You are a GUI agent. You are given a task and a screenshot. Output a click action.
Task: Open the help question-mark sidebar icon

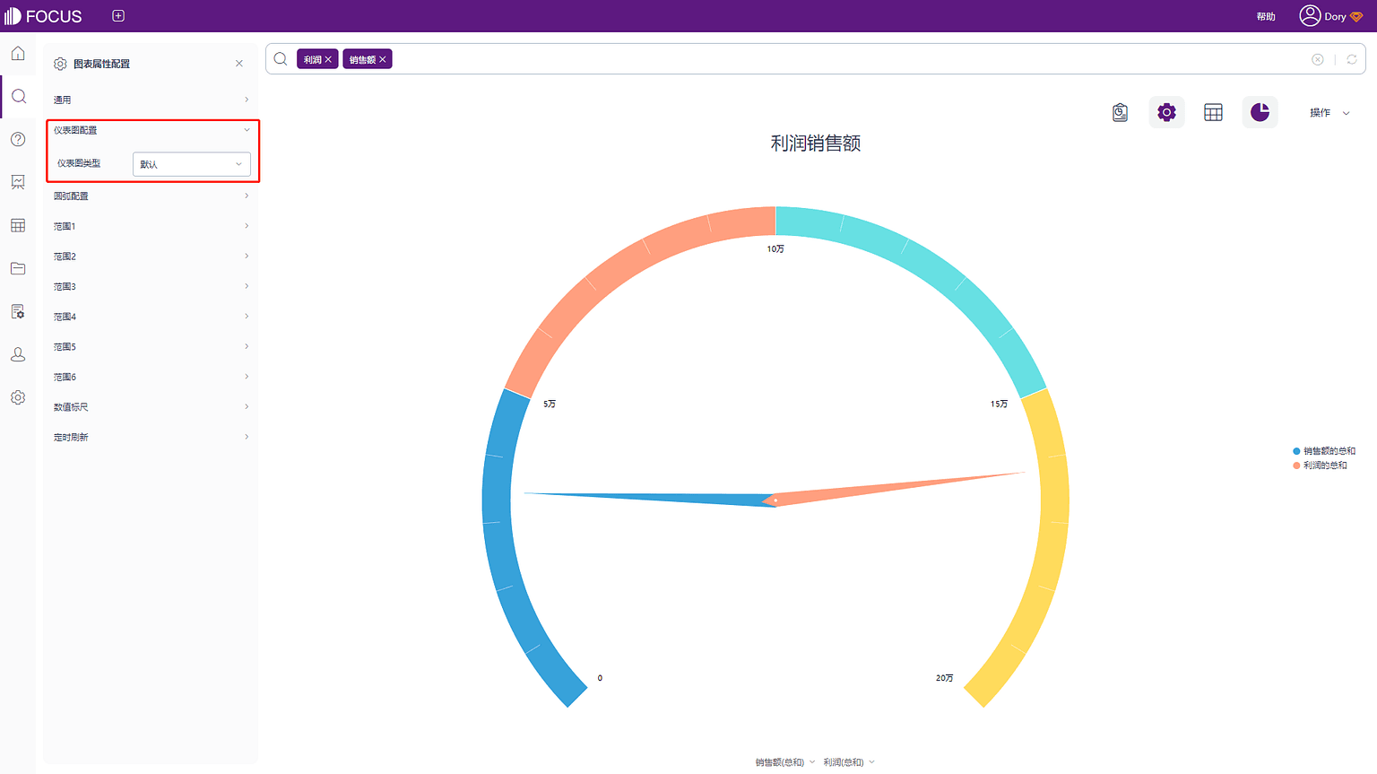coord(18,139)
